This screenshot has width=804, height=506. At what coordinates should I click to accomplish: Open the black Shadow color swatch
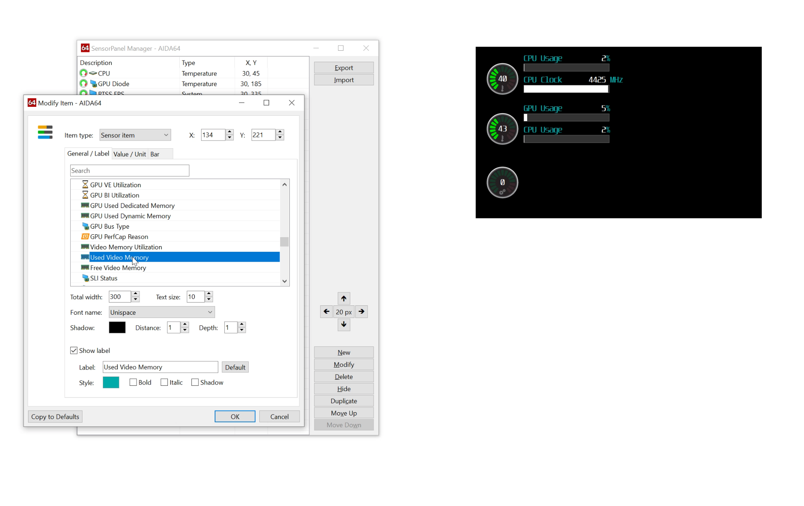pyautogui.click(x=117, y=328)
